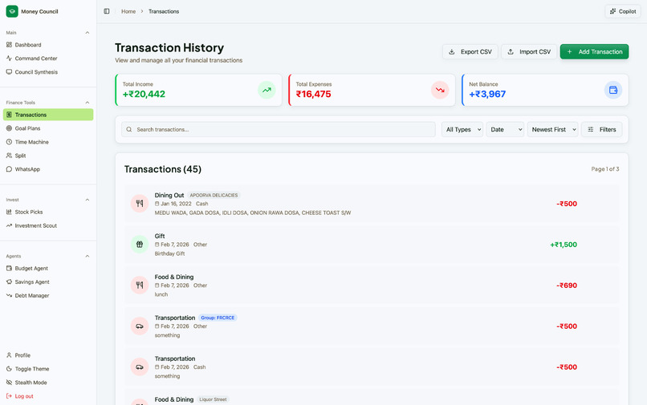Click the Gift transaction icon
The height and width of the screenshot is (405, 647).
click(140, 244)
